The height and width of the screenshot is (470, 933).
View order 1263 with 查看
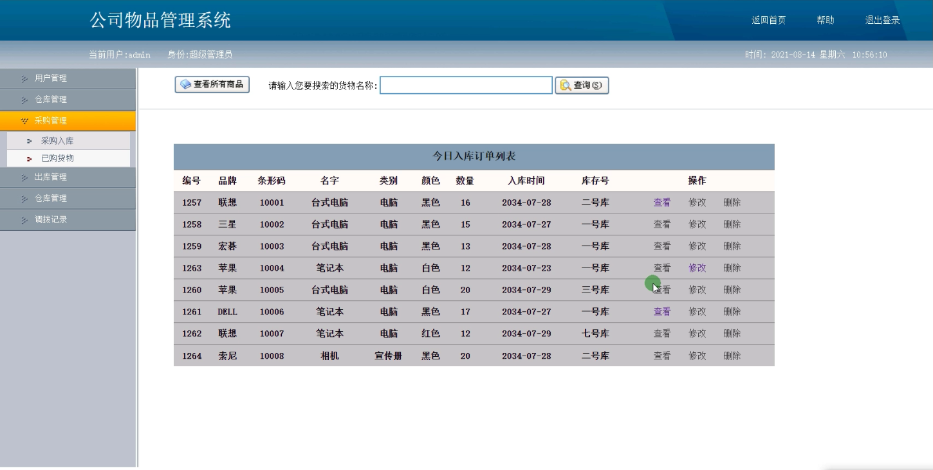click(662, 268)
